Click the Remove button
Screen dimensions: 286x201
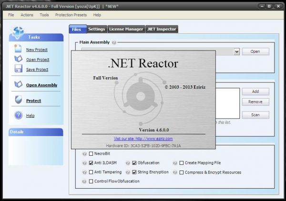[255, 102]
